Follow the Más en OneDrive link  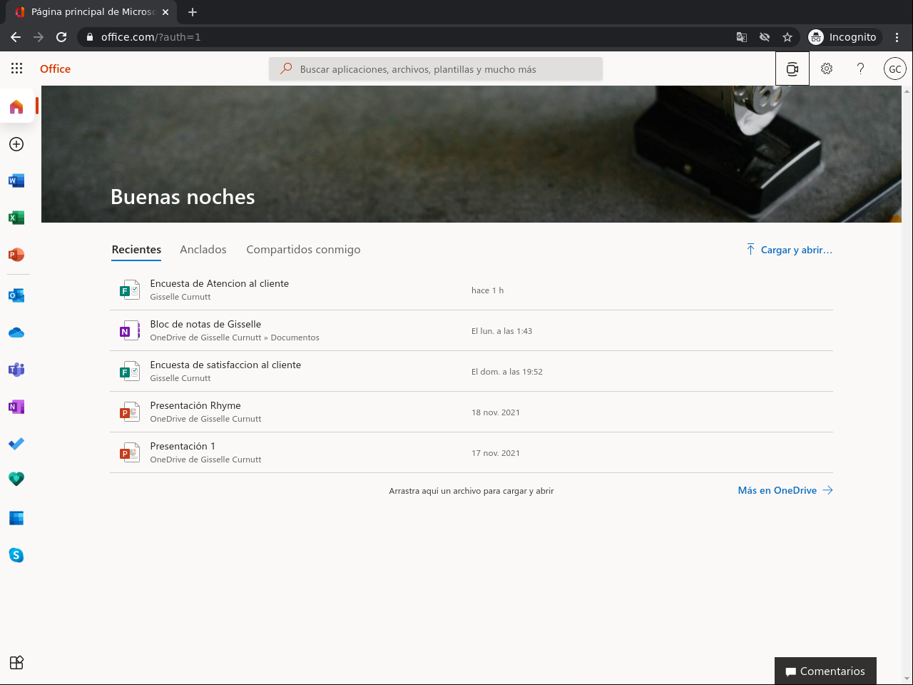coord(785,490)
